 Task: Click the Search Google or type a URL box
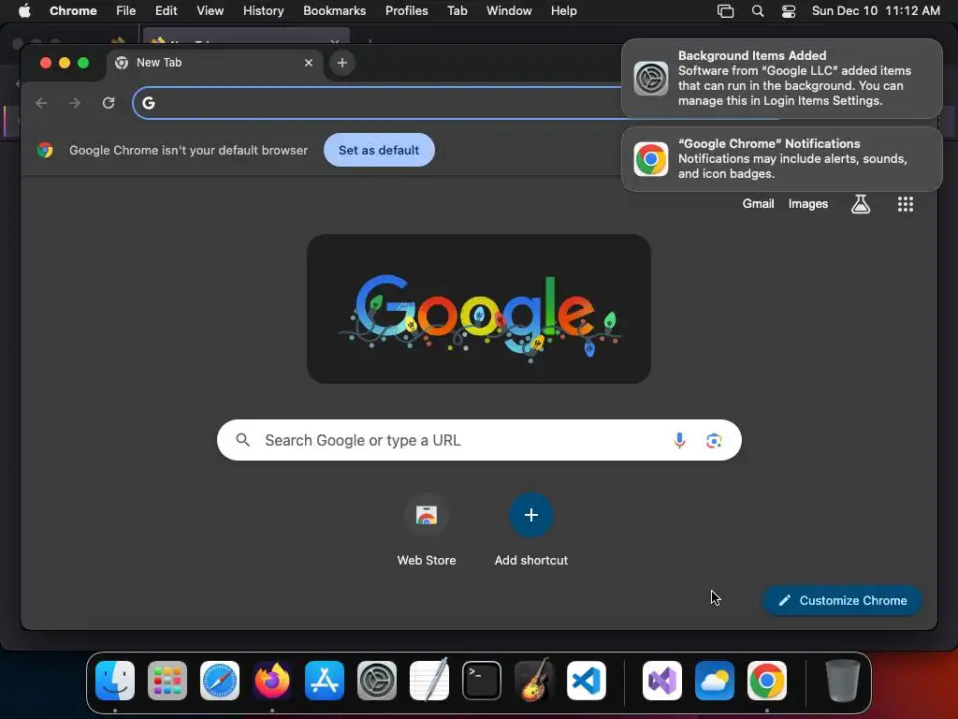tap(479, 440)
